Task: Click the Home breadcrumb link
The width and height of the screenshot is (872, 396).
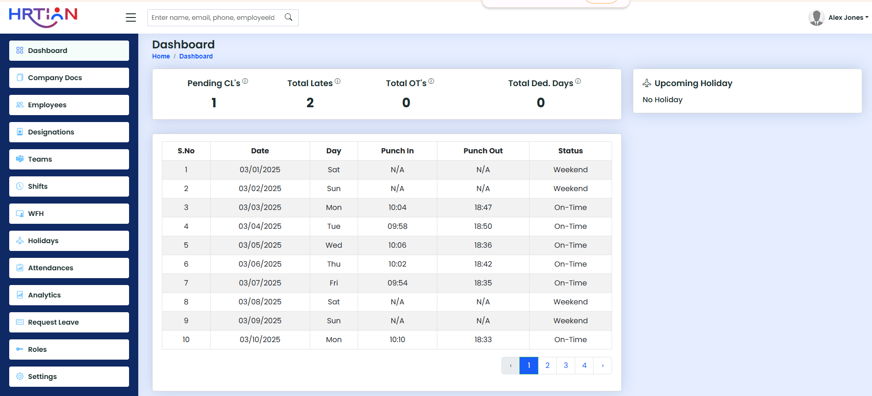Action: click(x=161, y=56)
